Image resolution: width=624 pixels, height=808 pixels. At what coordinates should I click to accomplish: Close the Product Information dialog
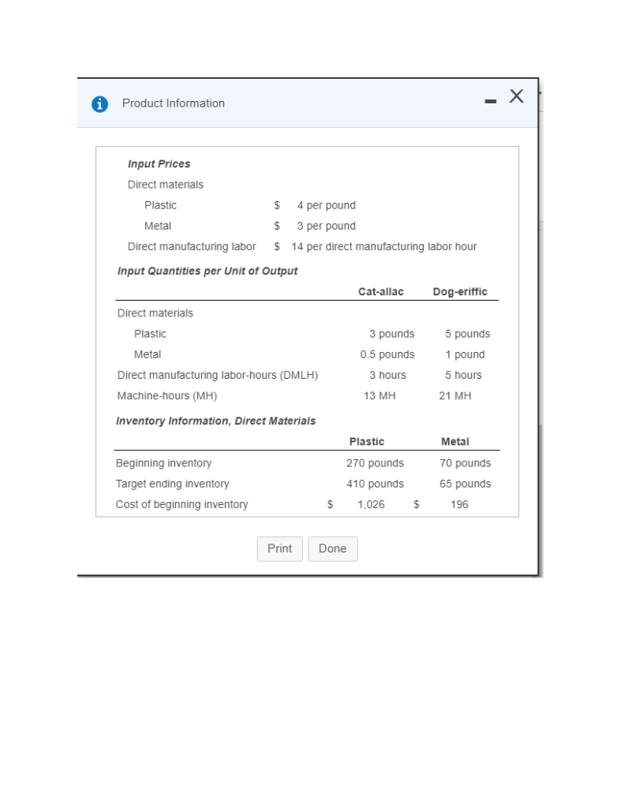coord(516,95)
